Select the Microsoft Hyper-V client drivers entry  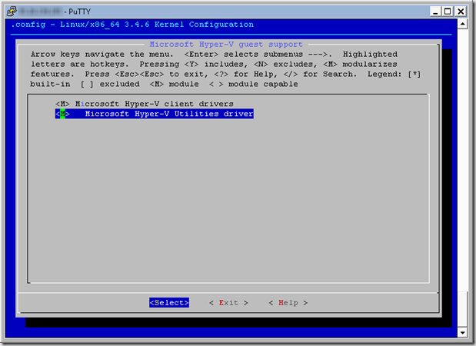pyautogui.click(x=145, y=104)
